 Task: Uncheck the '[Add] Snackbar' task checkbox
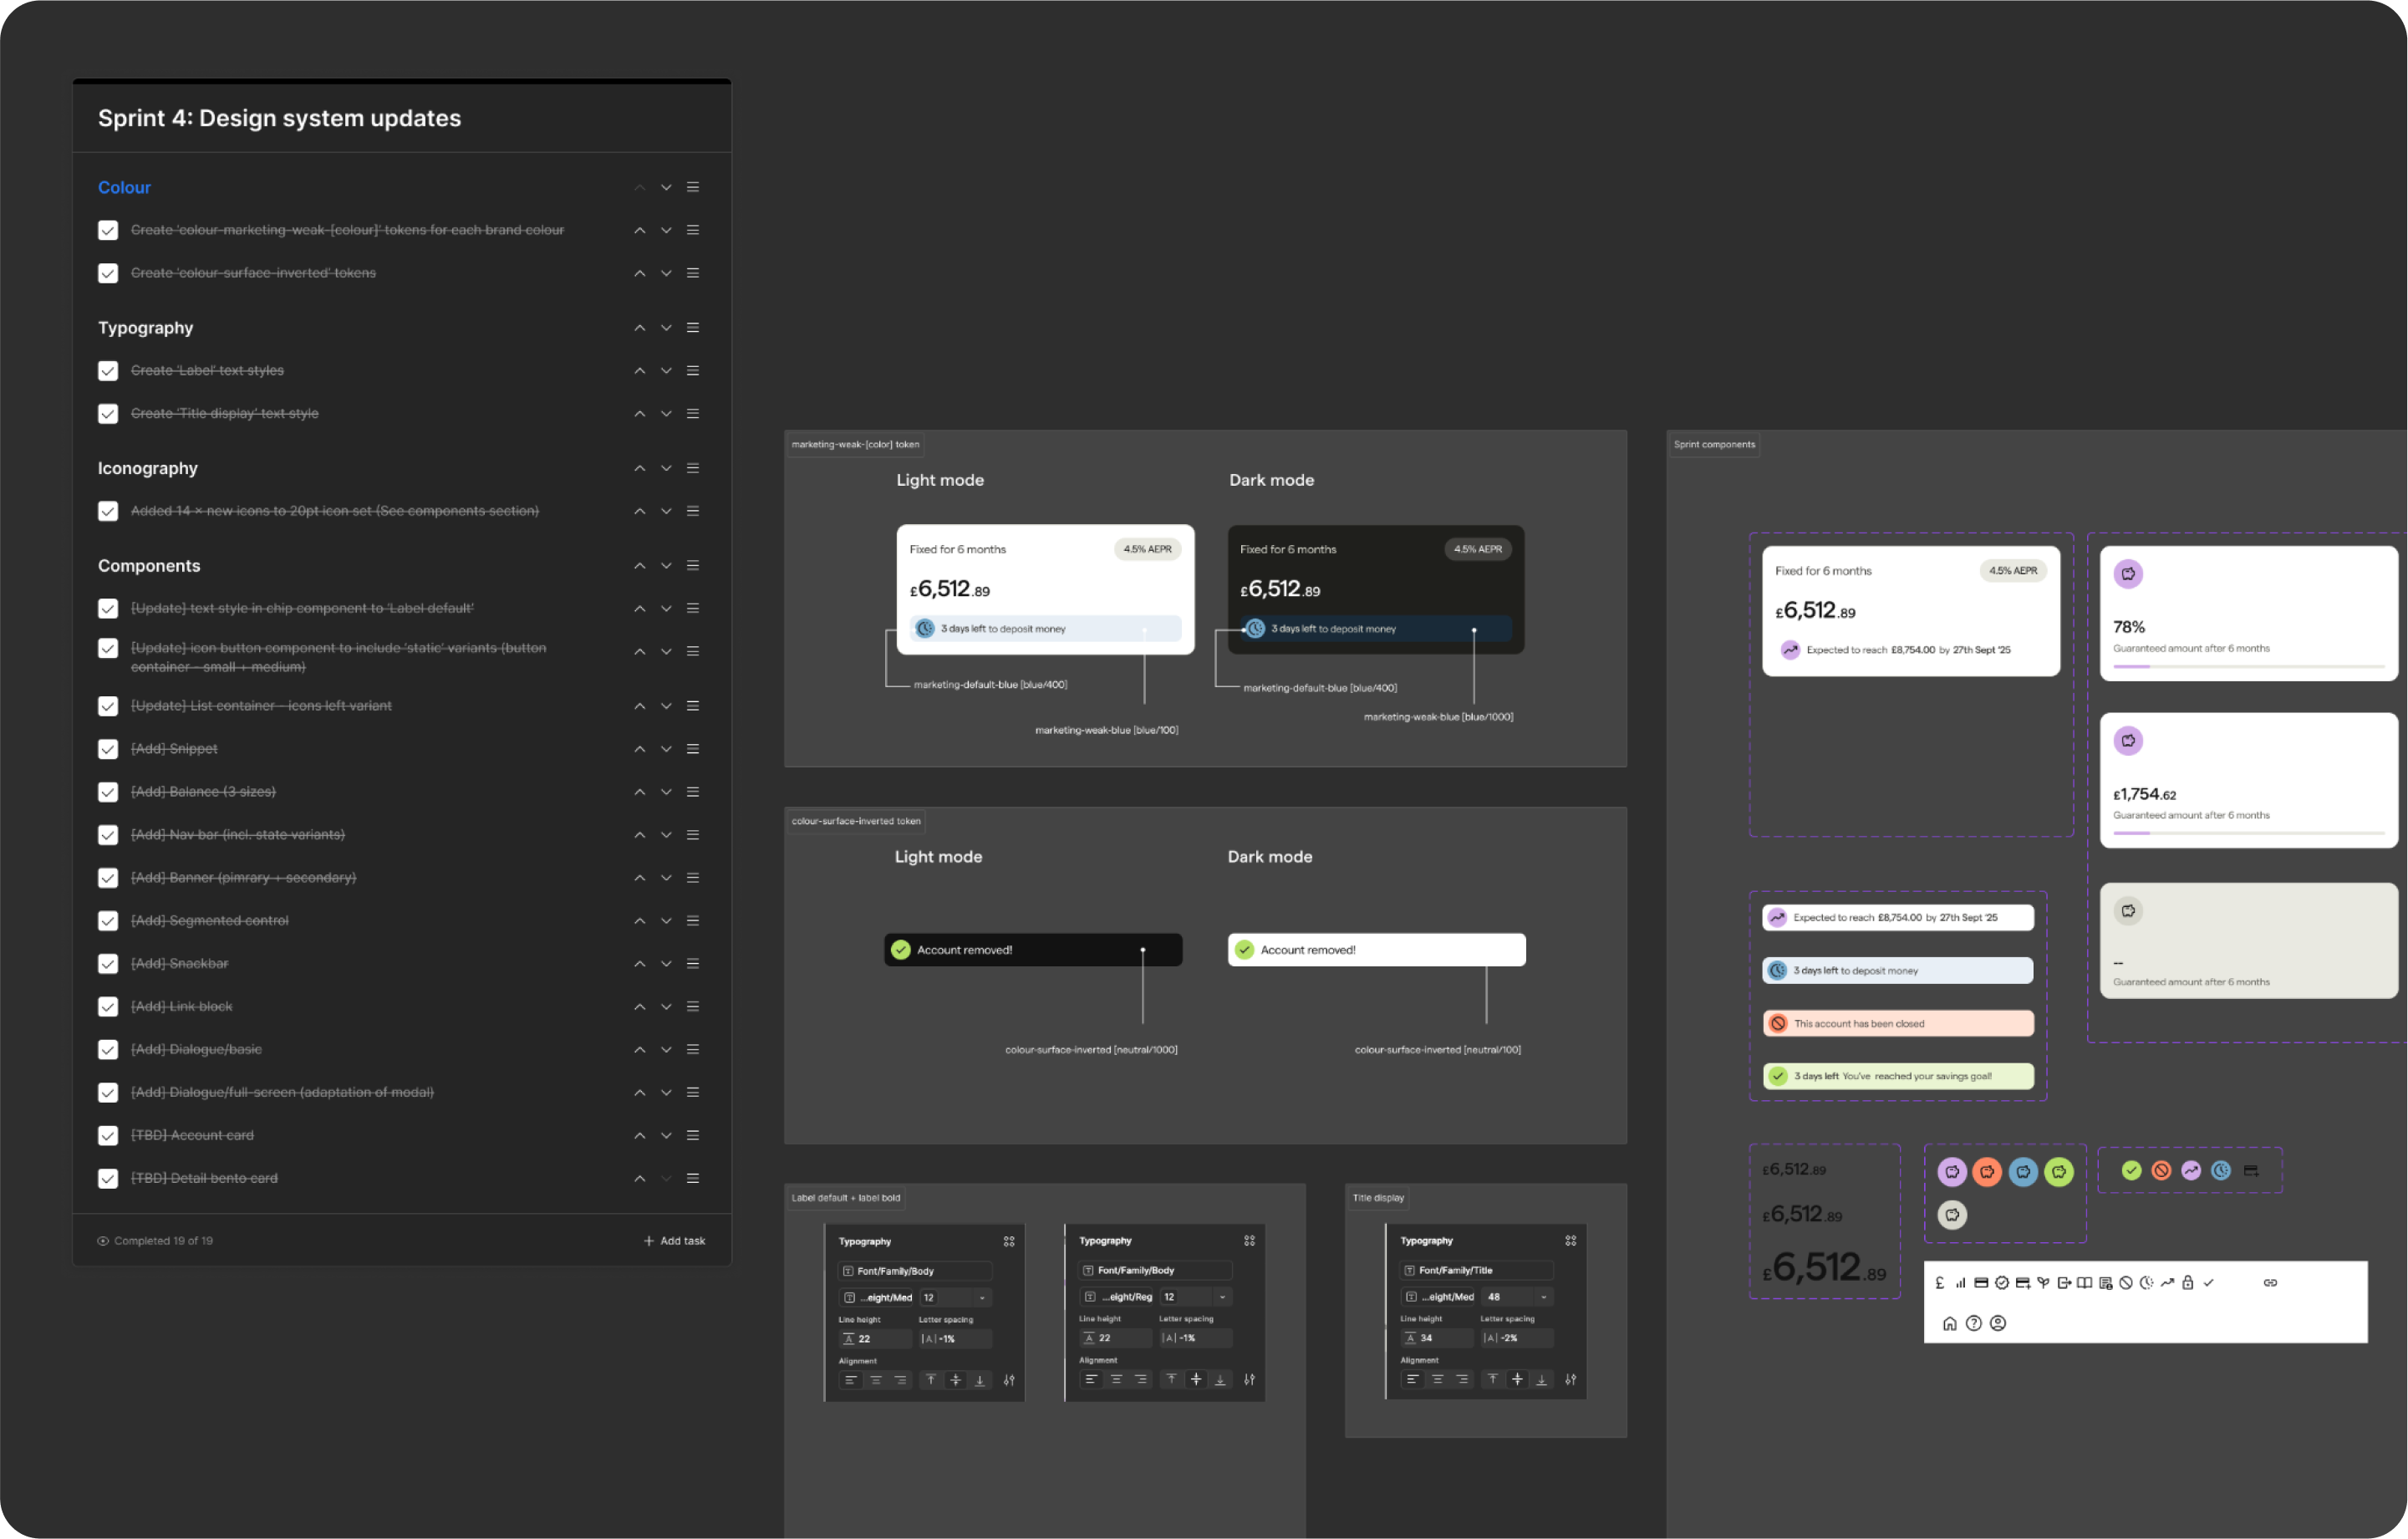click(108, 964)
